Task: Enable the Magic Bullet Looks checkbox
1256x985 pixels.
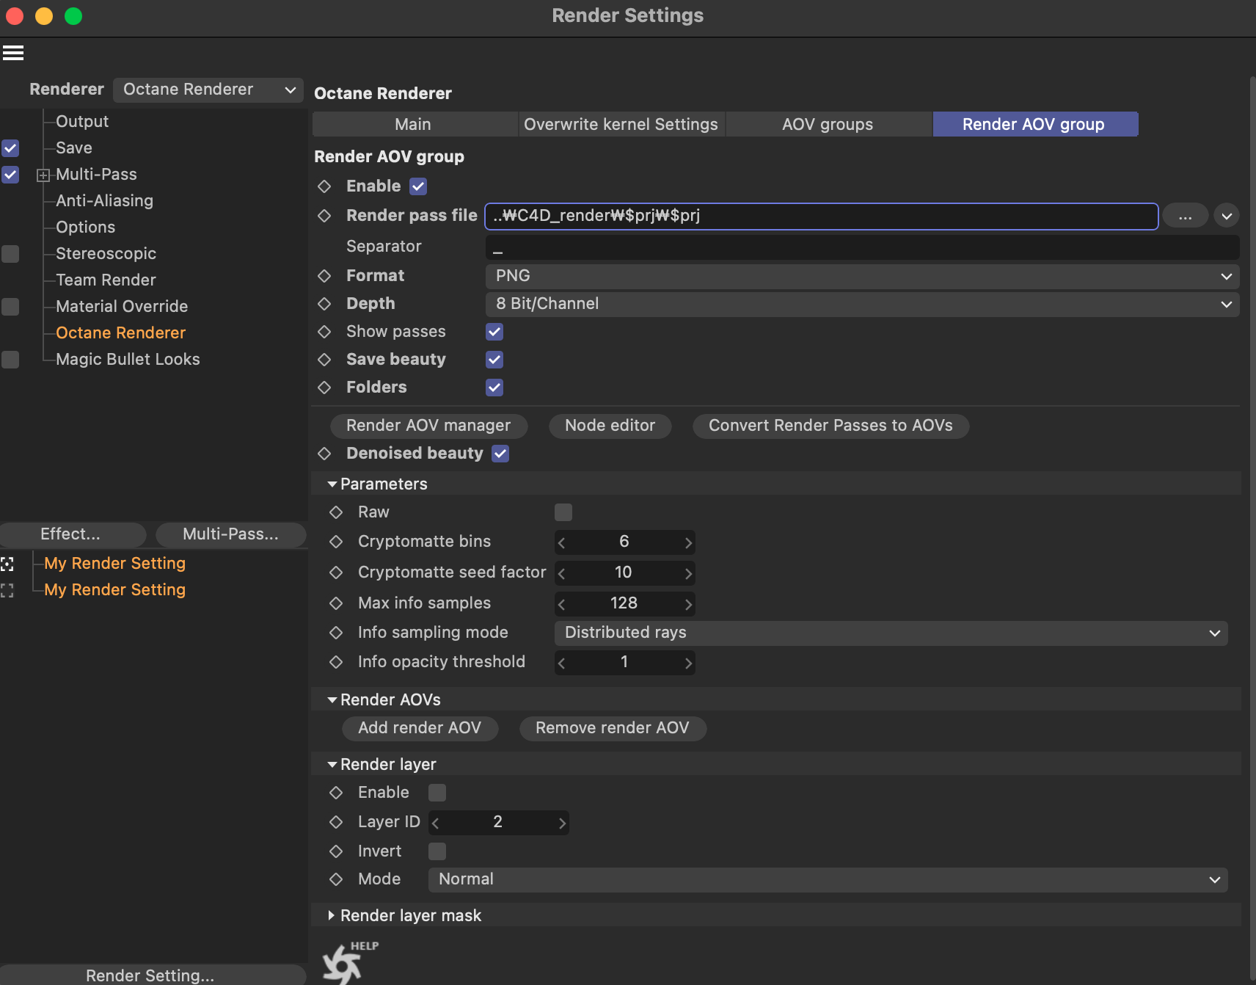Action: [x=10, y=360]
